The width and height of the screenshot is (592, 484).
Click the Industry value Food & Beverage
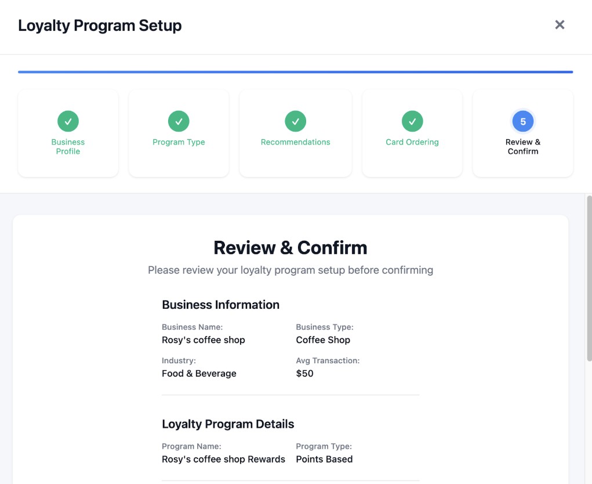[x=199, y=374]
